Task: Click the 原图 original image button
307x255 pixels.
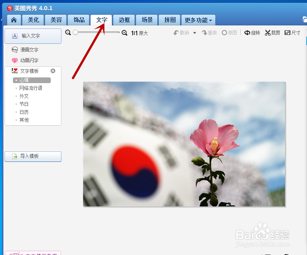Action: (229, 33)
